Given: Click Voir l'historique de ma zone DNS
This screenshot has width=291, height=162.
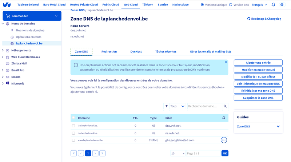Looking at the screenshot, I should point(258,84).
